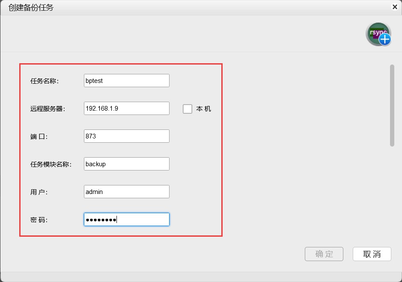Click the 任务名称 label
402x282 pixels.
45,81
